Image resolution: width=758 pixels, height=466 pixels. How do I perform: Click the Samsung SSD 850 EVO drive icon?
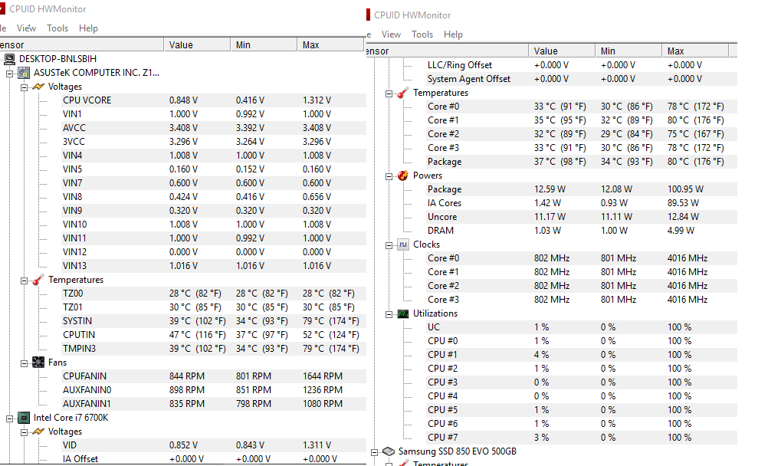coord(389,451)
